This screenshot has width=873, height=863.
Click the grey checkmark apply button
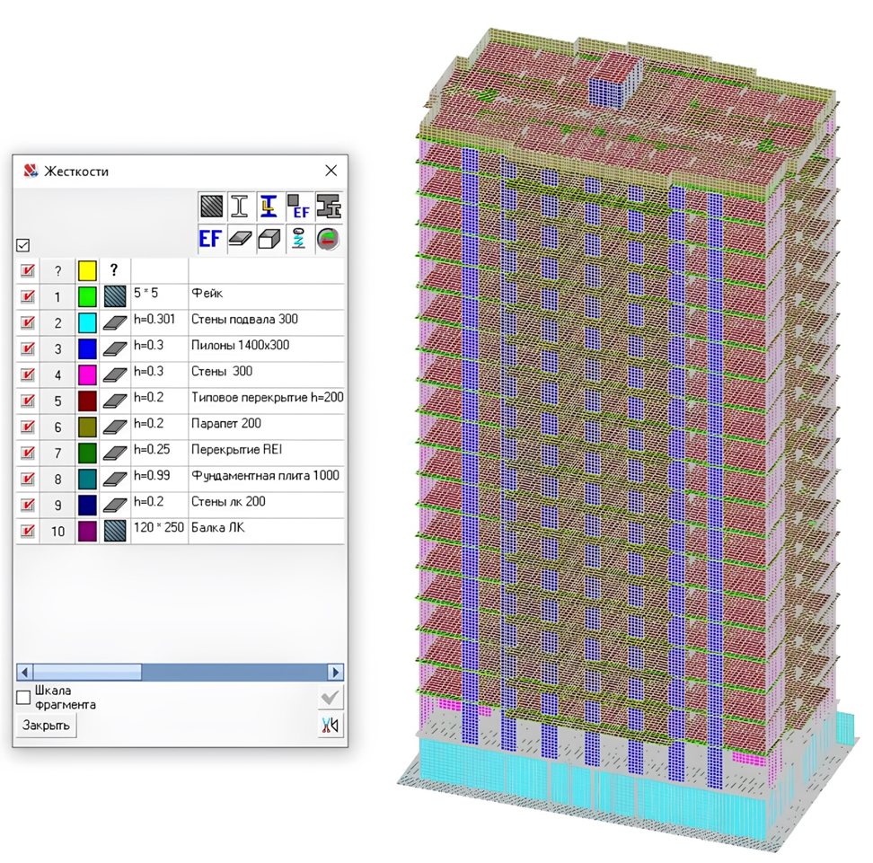(x=331, y=698)
